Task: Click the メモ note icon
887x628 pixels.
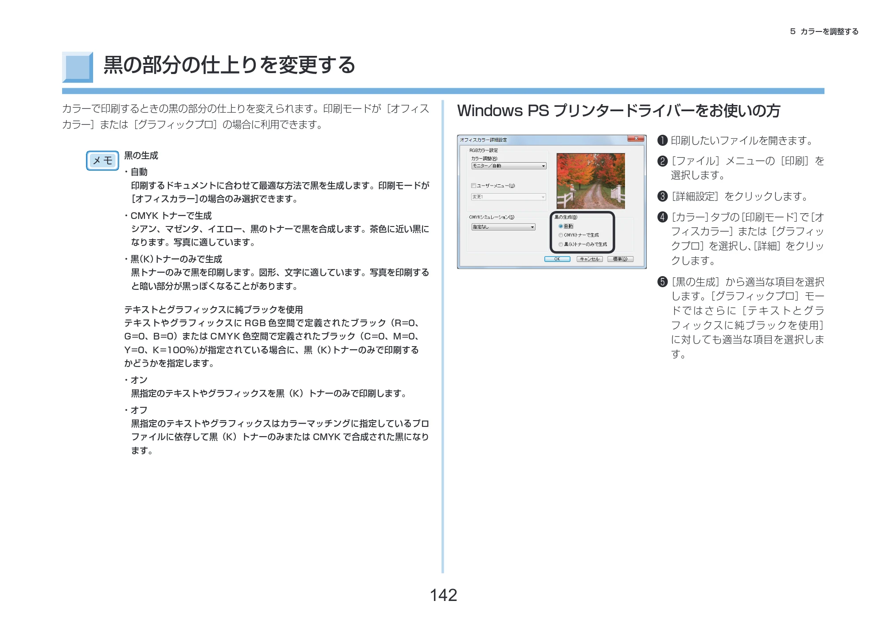Action: (x=102, y=160)
